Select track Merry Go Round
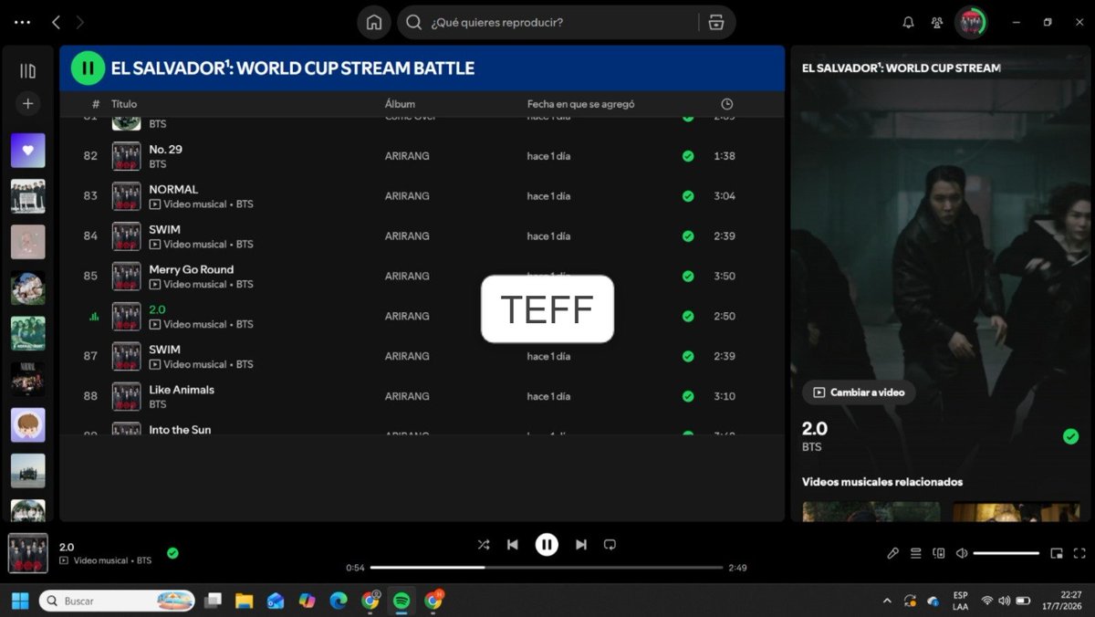The height and width of the screenshot is (617, 1095). click(x=192, y=269)
